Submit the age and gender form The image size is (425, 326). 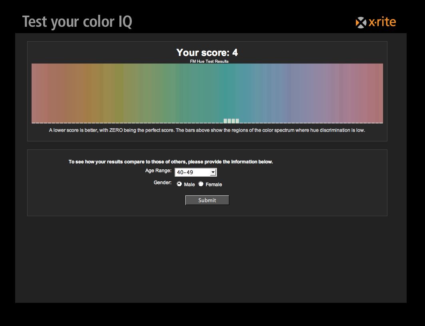[x=207, y=200]
